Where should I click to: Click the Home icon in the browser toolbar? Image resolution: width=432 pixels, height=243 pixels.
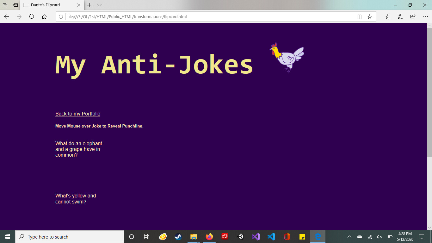44,16
